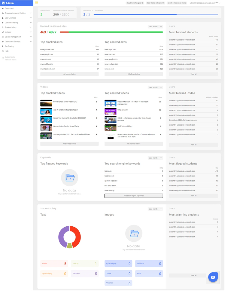This screenshot has height=291, width=225.
Task: Expand Device management menu
Action: coord(31,37)
